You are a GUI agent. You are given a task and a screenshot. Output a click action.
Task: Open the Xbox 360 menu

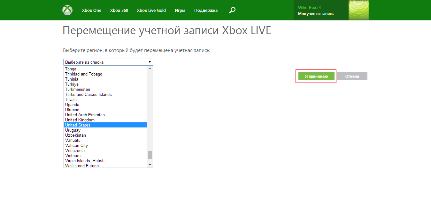click(x=119, y=10)
